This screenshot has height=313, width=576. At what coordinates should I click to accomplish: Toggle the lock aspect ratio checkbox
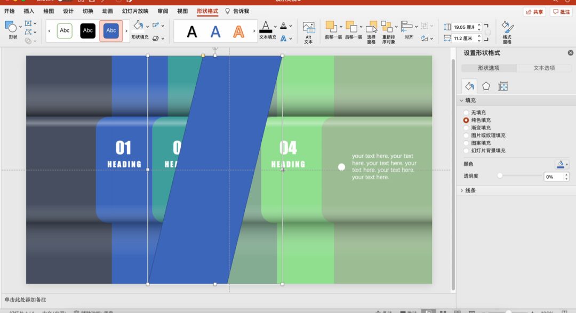[487, 33]
